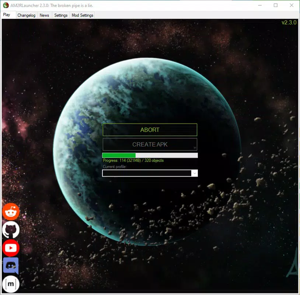The width and height of the screenshot is (300, 295).
Task: Click the green download progress bar
Action: [x=150, y=155]
